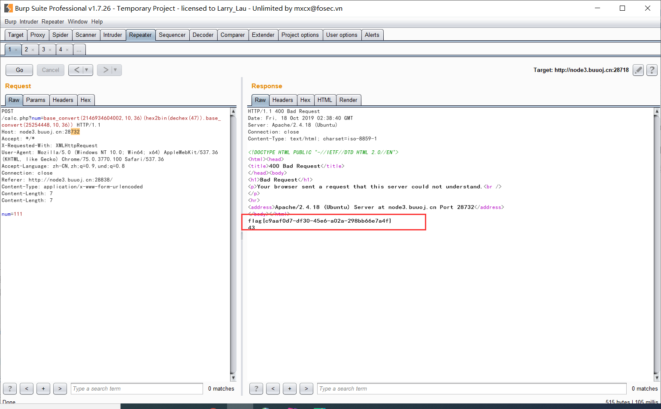This screenshot has height=409, width=661.
Task: Open Repeater help question mark icon
Action: 652,70
